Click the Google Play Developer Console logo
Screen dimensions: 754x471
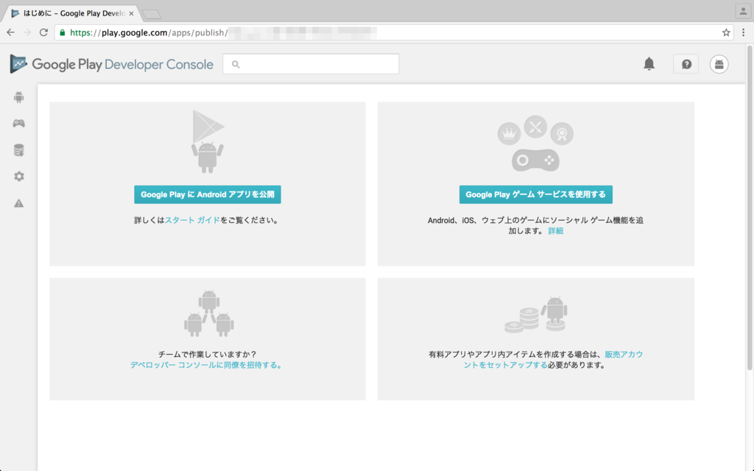click(x=111, y=64)
